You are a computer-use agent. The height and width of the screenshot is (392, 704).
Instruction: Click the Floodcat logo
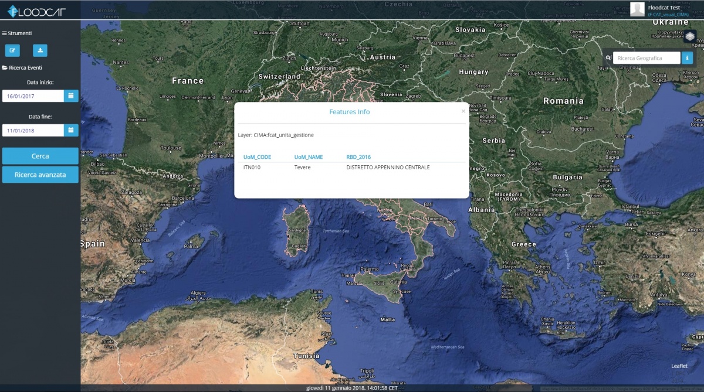[x=36, y=11]
